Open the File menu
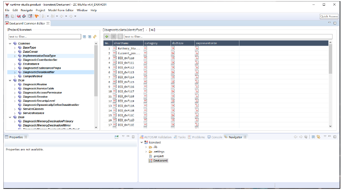343x190 pixels. pos(7,10)
